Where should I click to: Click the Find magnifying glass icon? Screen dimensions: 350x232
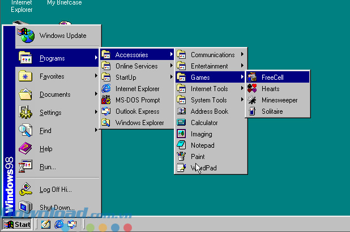(x=25, y=130)
